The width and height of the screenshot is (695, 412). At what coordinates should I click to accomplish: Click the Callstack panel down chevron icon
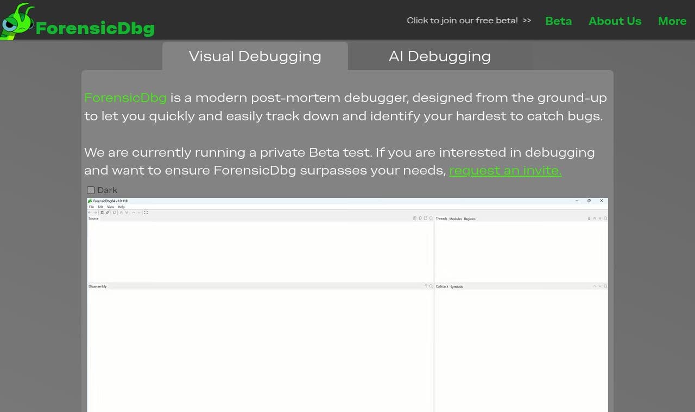pyautogui.click(x=600, y=286)
